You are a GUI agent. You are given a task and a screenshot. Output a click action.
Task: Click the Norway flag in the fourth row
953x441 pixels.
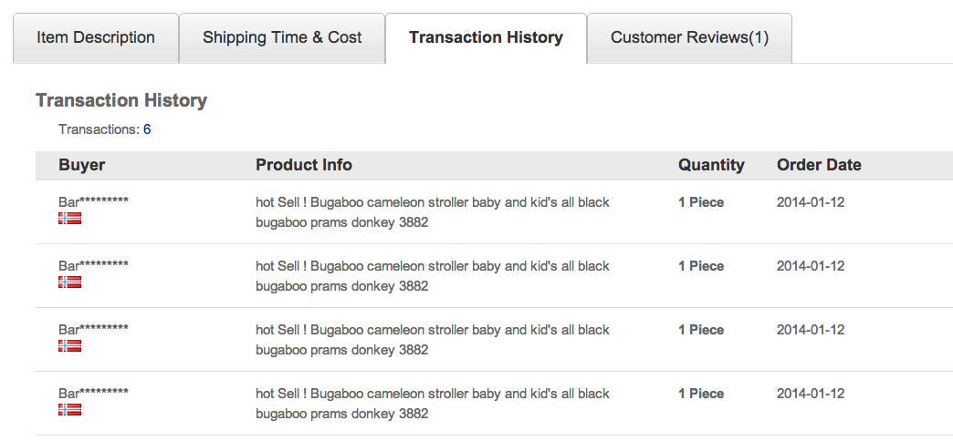(x=70, y=409)
